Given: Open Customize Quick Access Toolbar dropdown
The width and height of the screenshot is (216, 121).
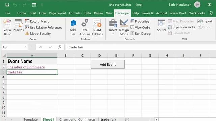Looking at the screenshot, I should coord(42,5).
